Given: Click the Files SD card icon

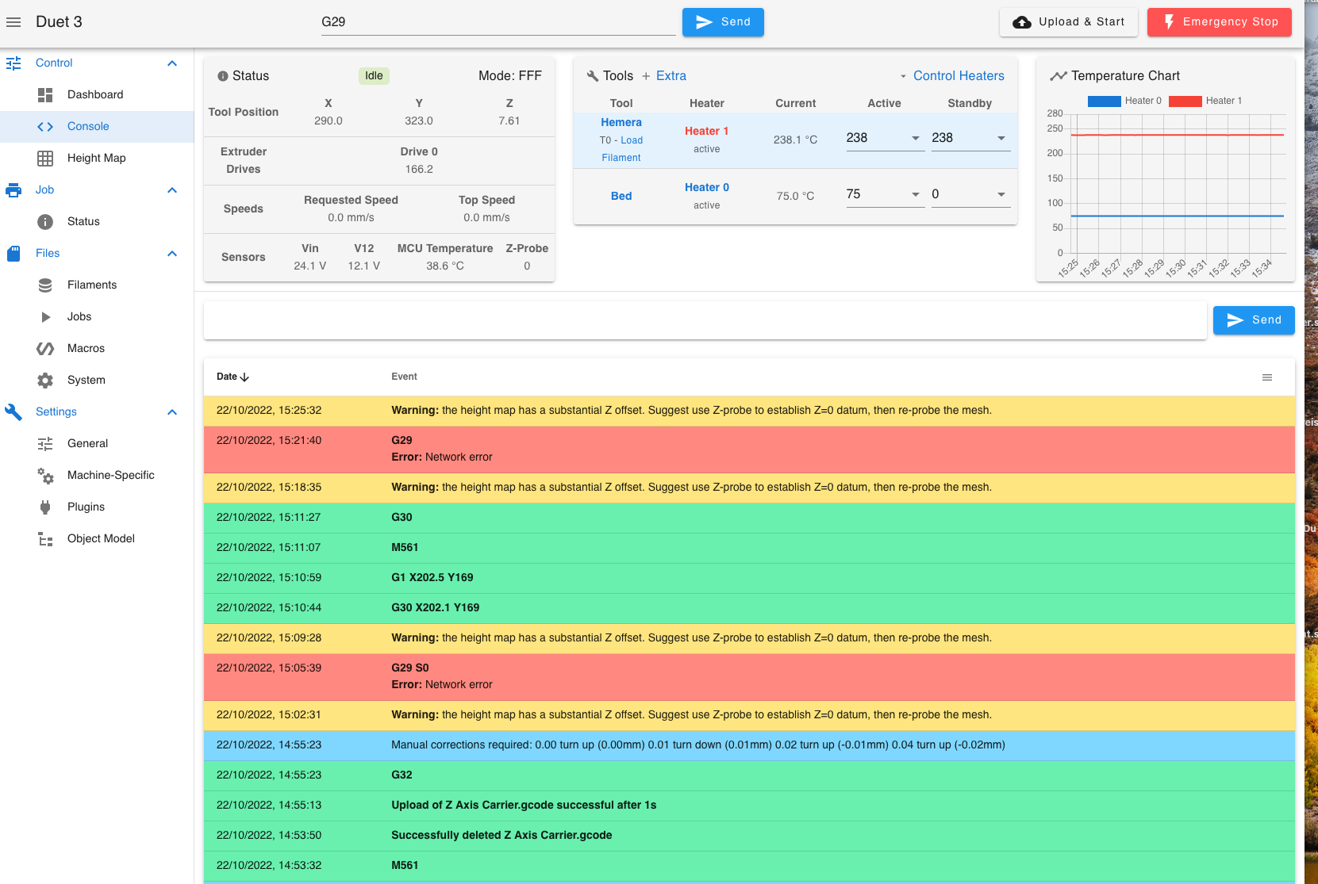Looking at the screenshot, I should (x=13, y=254).
